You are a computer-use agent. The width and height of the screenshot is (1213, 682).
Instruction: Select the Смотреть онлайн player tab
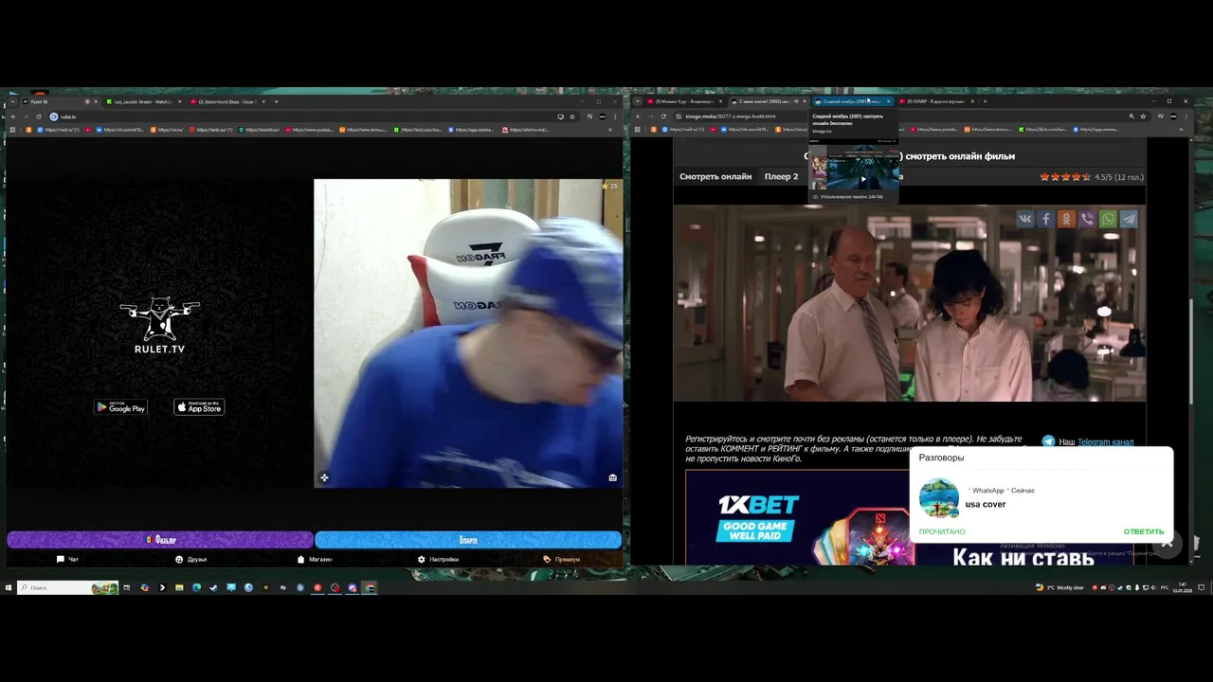pos(715,176)
